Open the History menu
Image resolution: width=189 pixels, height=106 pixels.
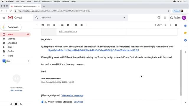coord(37,1)
